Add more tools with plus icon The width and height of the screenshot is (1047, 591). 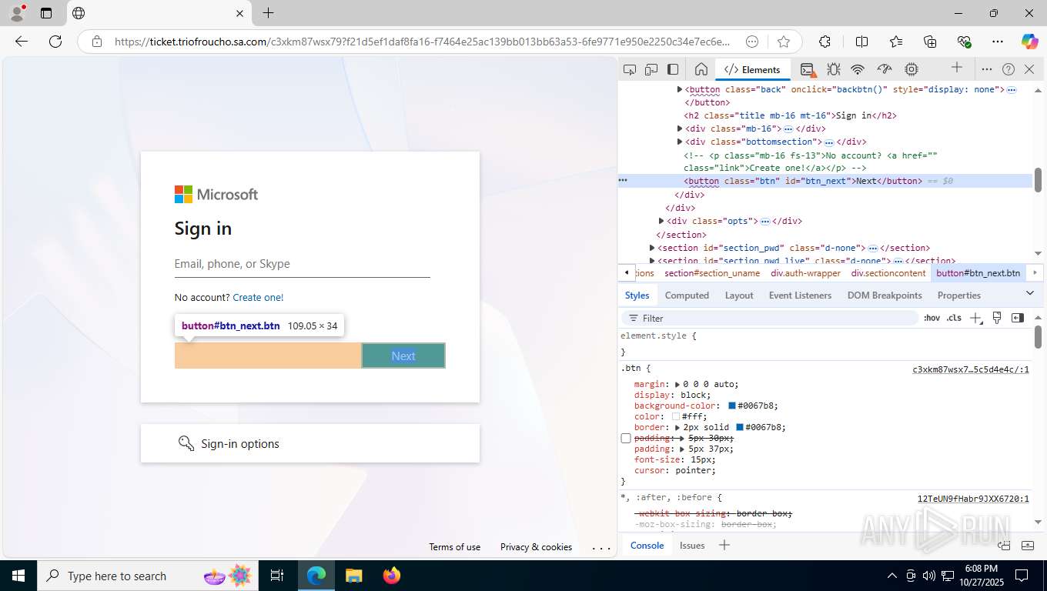point(957,68)
